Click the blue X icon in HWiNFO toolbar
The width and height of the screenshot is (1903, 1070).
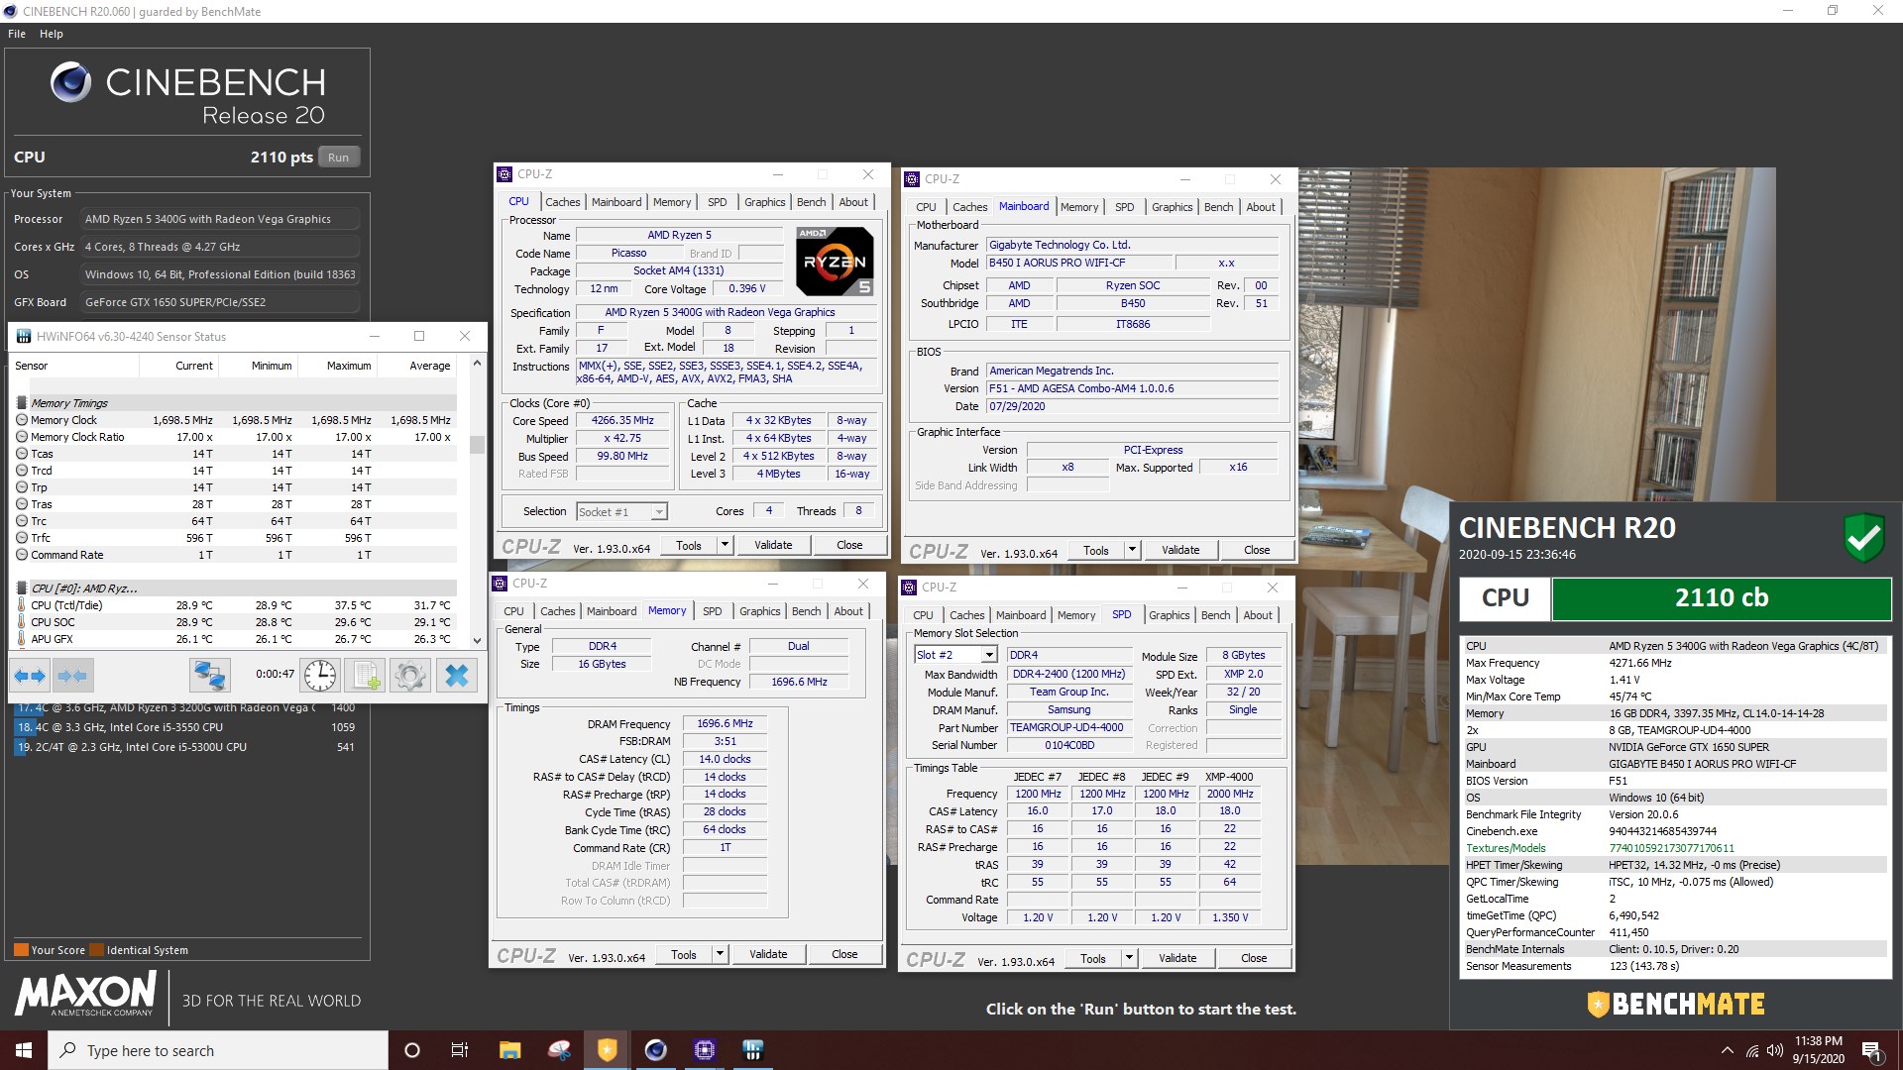coord(457,676)
